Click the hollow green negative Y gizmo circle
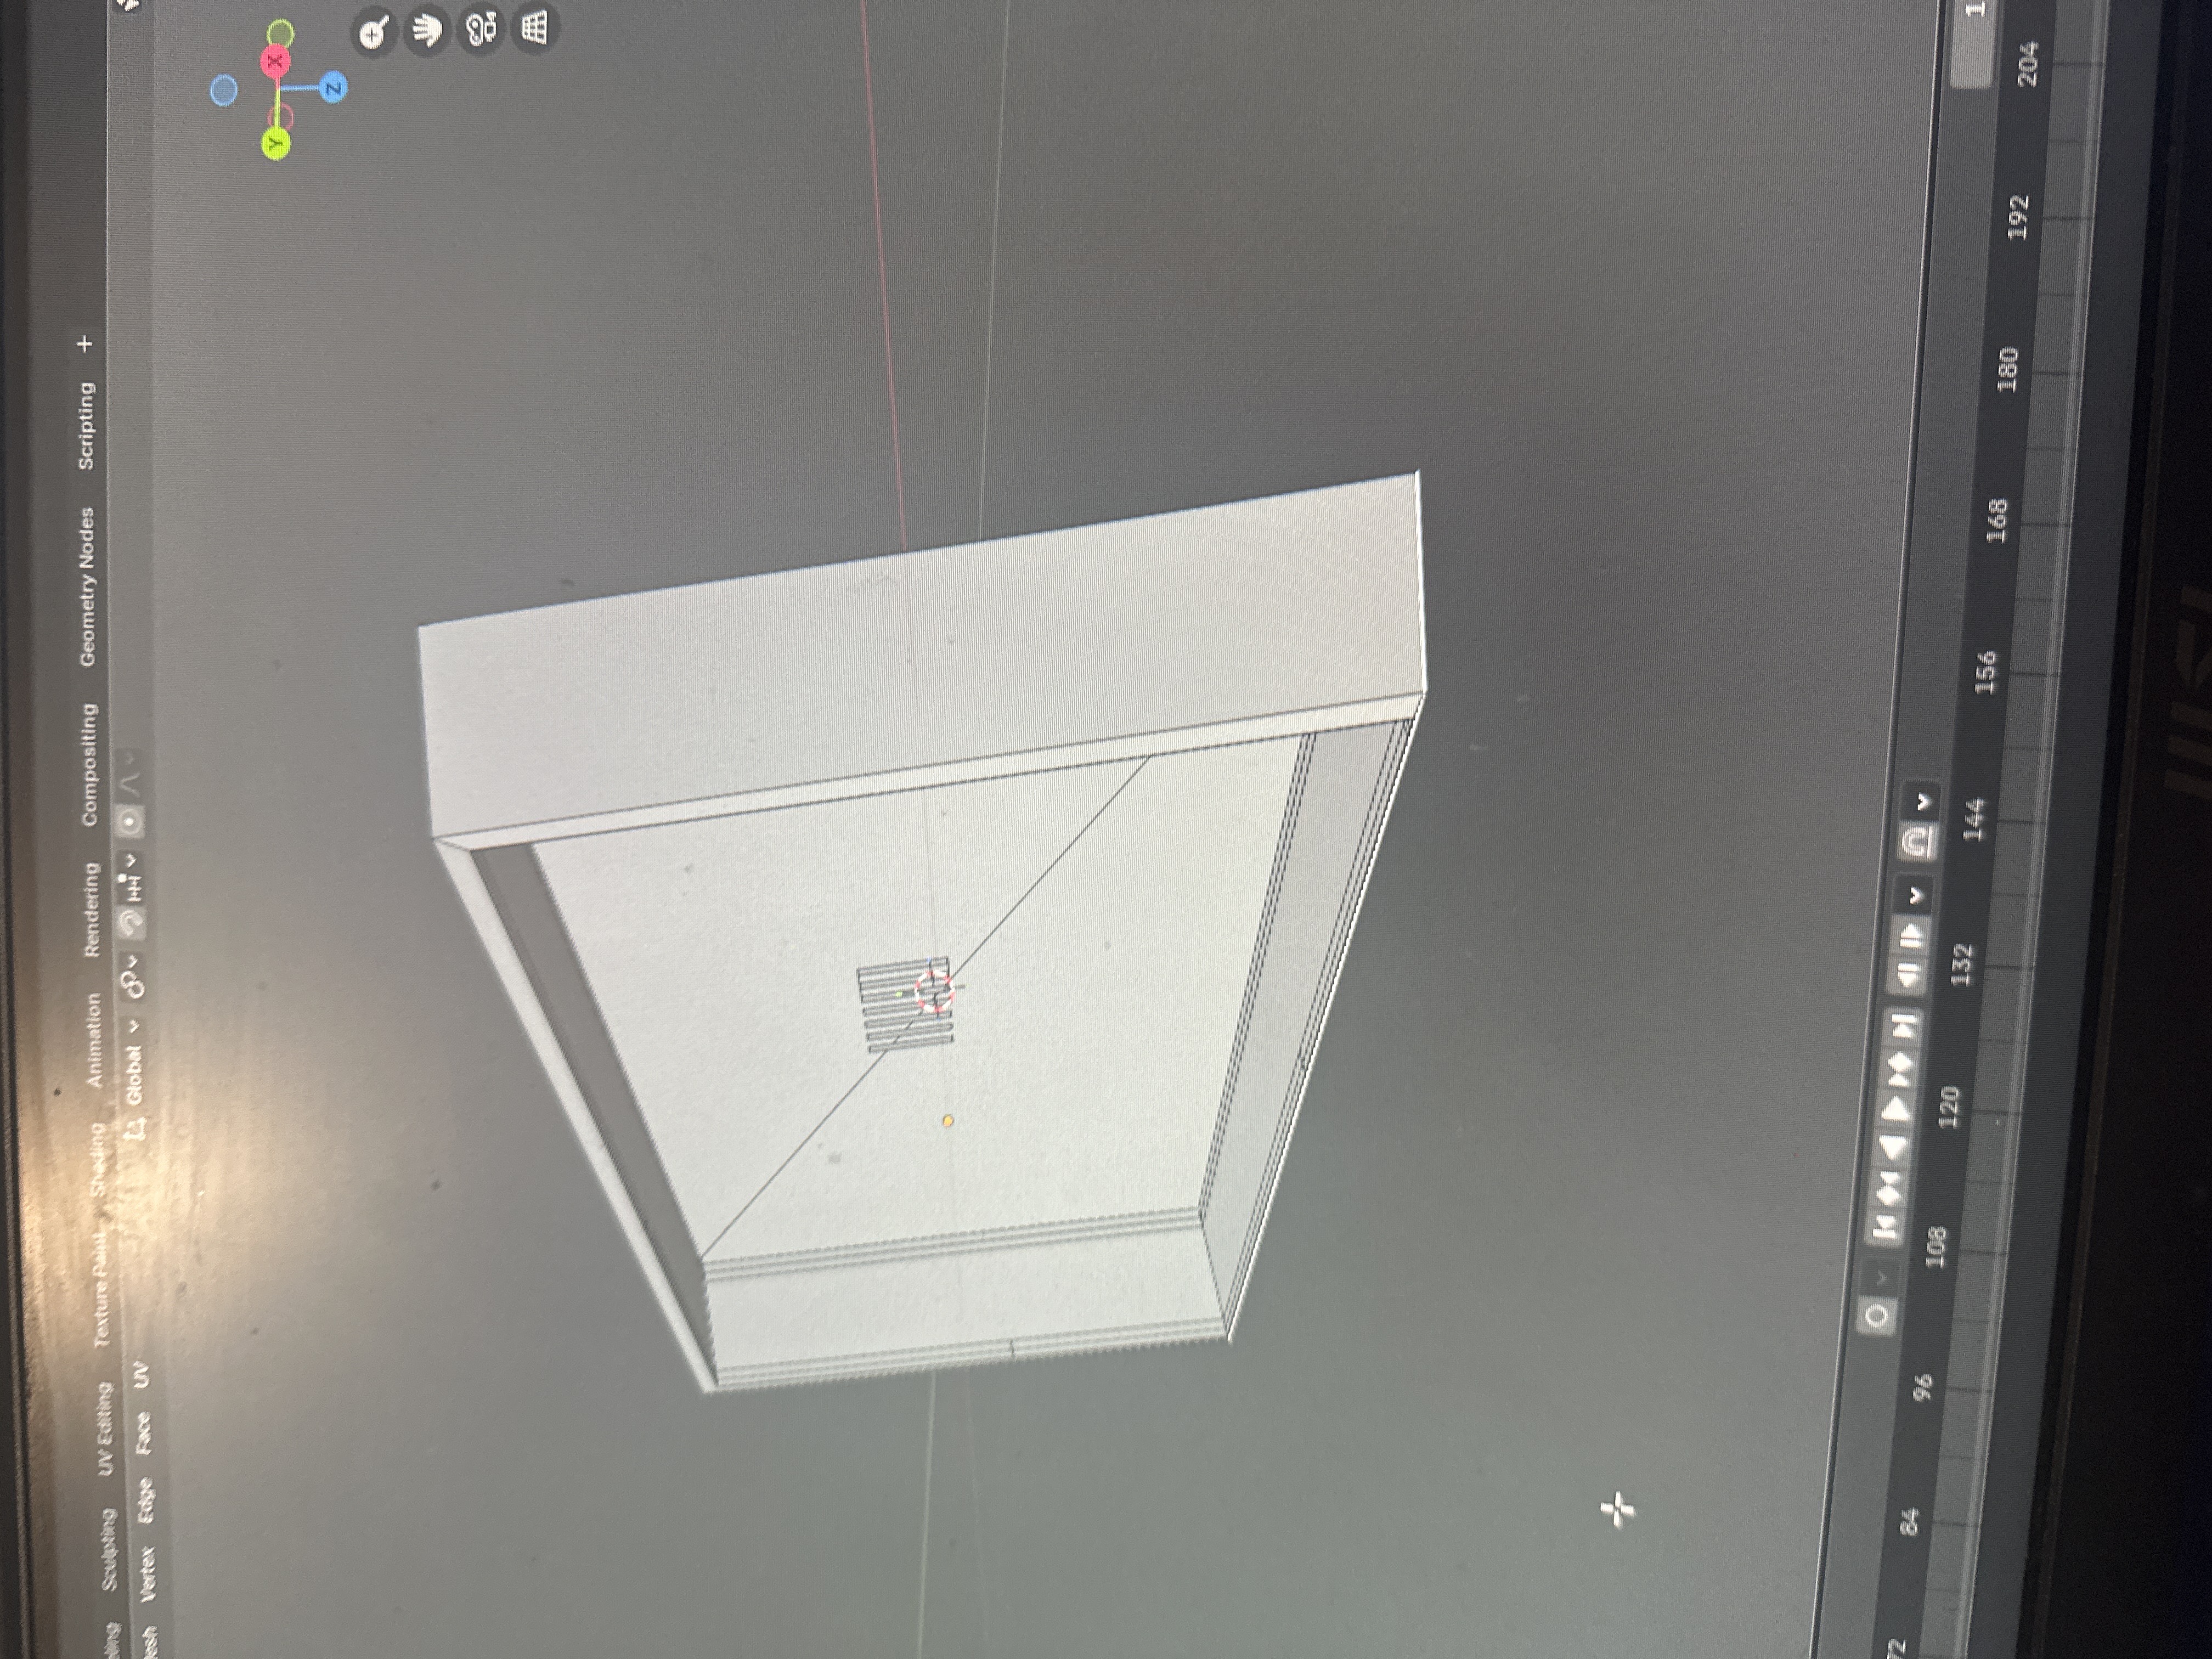2212x1659 pixels. [281, 33]
